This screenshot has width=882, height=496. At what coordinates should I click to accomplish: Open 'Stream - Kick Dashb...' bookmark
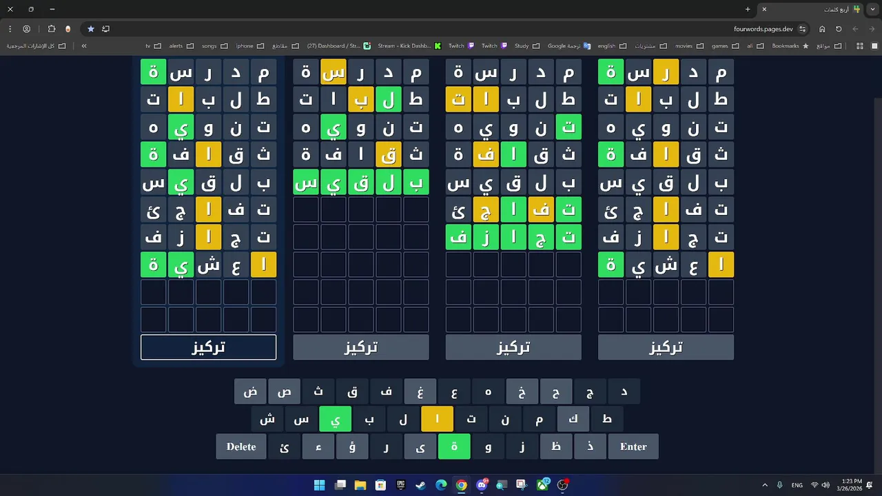point(409,46)
